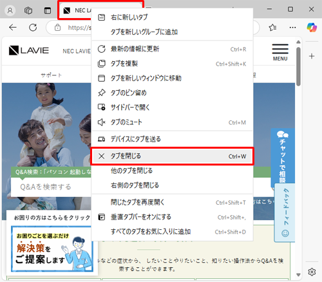
Task: Select タブのミュート menu item
Action: tap(172, 122)
